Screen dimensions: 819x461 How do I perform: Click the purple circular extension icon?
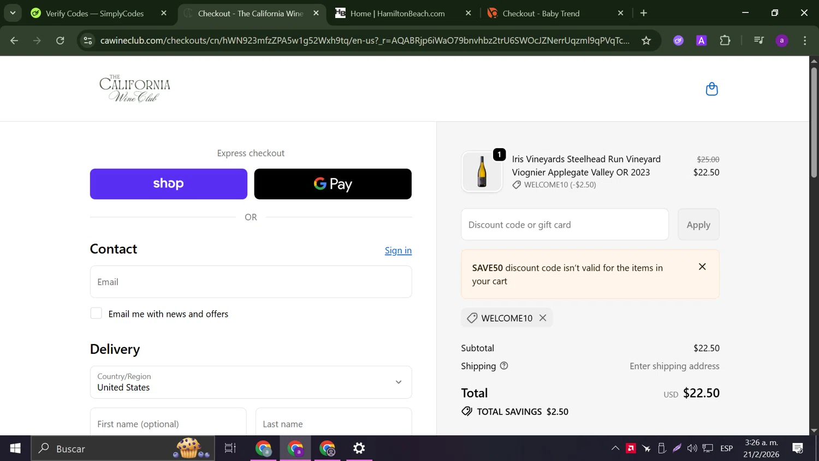click(678, 40)
